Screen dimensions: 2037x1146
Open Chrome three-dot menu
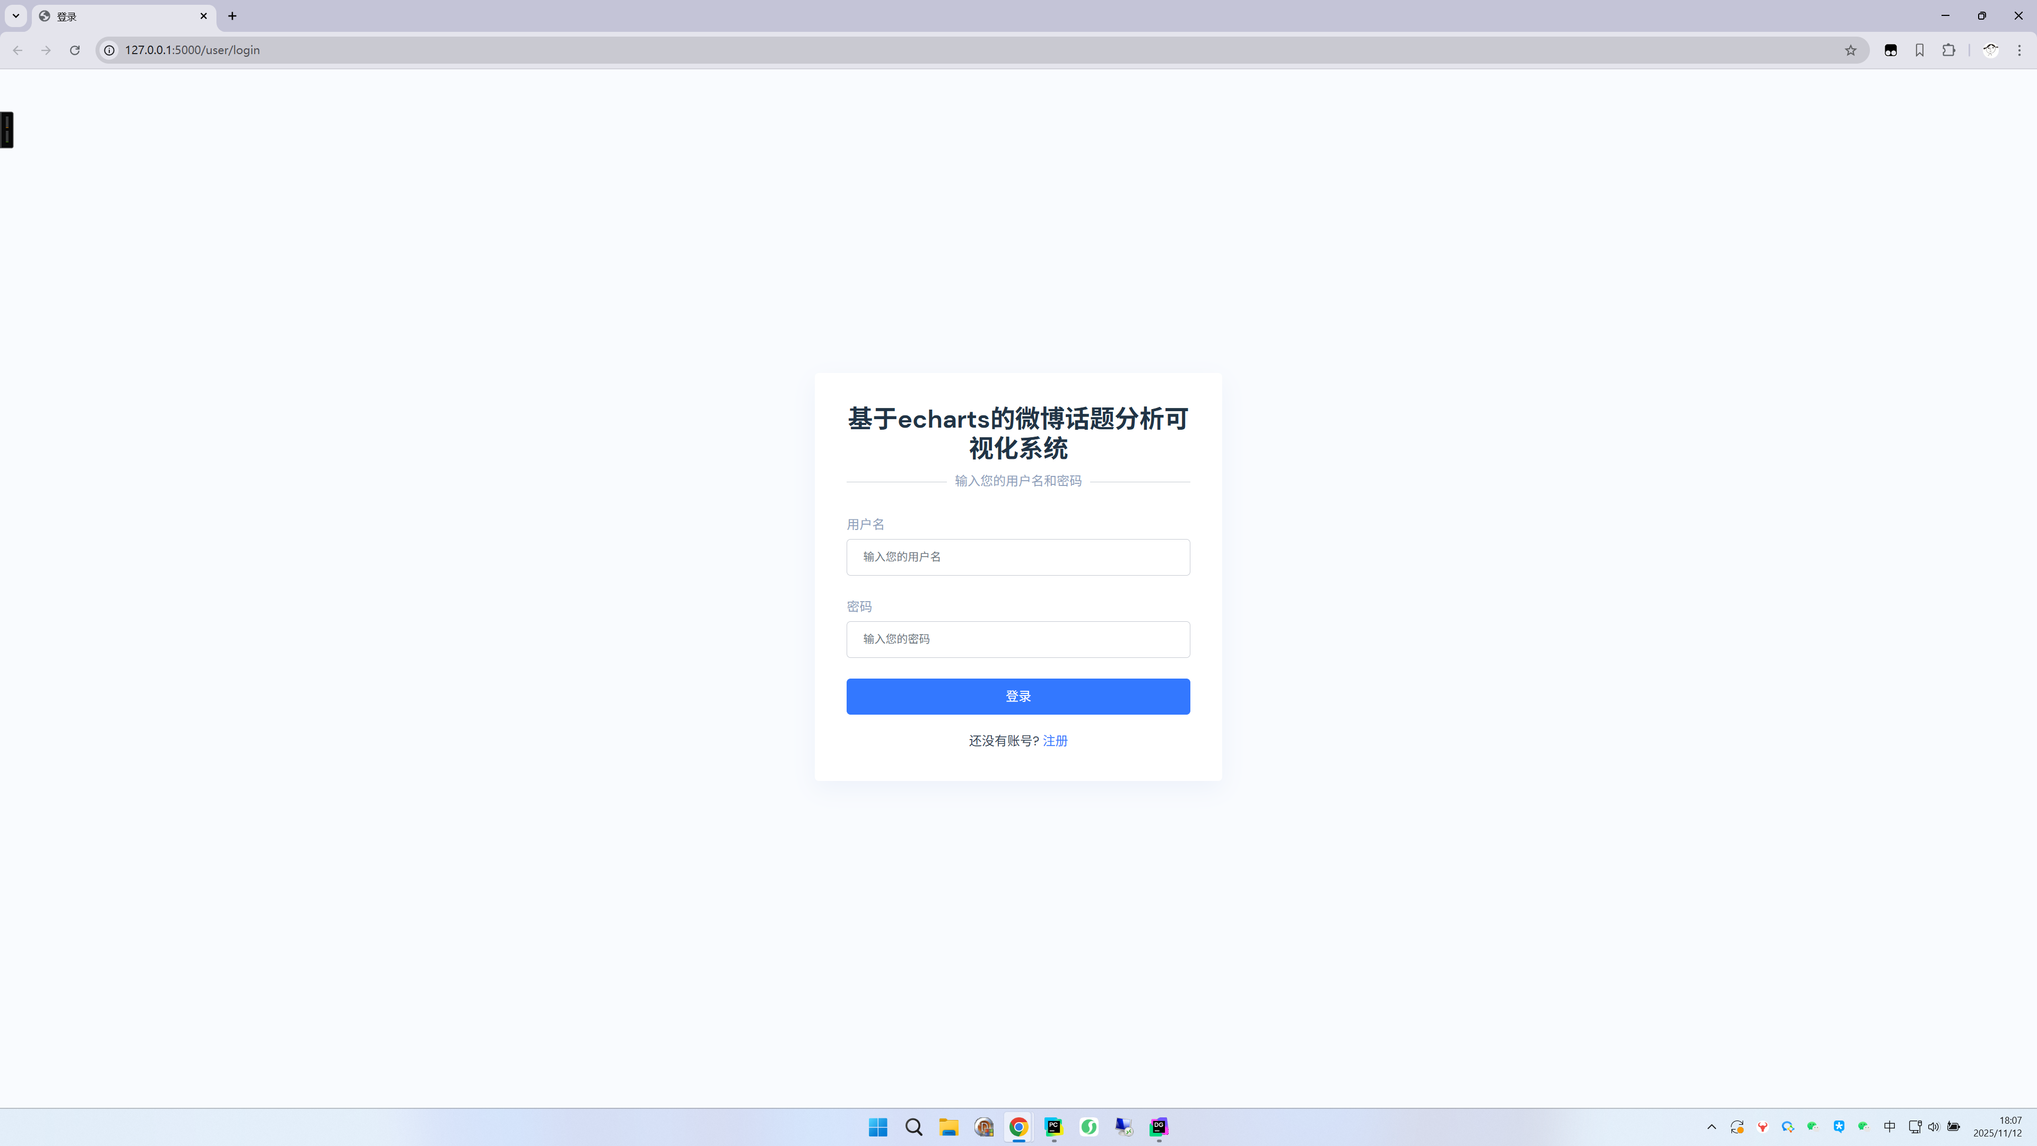(x=2019, y=50)
